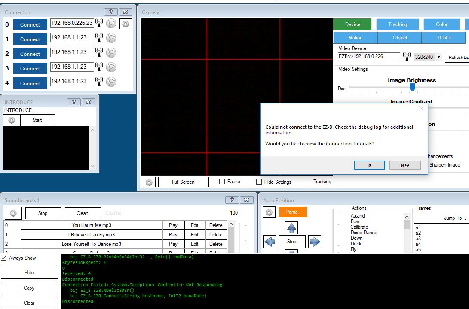Click the connection 0 IP address field

[72, 23]
